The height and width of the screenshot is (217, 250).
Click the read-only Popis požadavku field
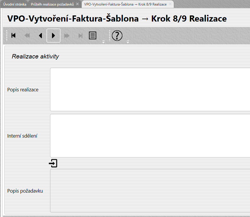point(150,191)
